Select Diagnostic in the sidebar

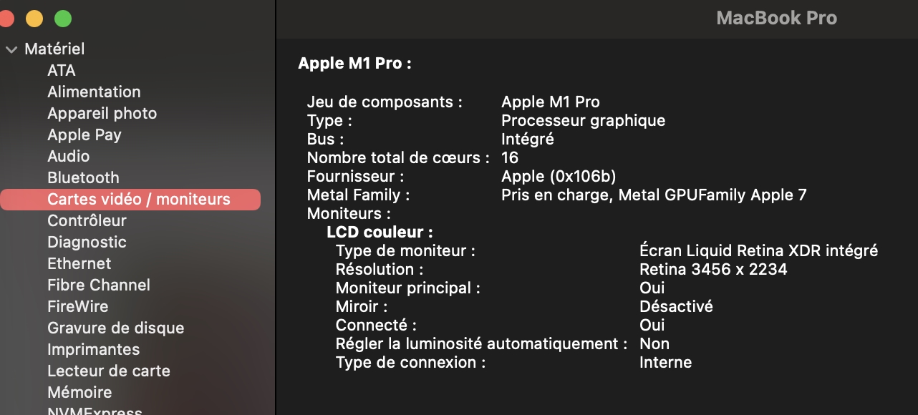pos(87,242)
